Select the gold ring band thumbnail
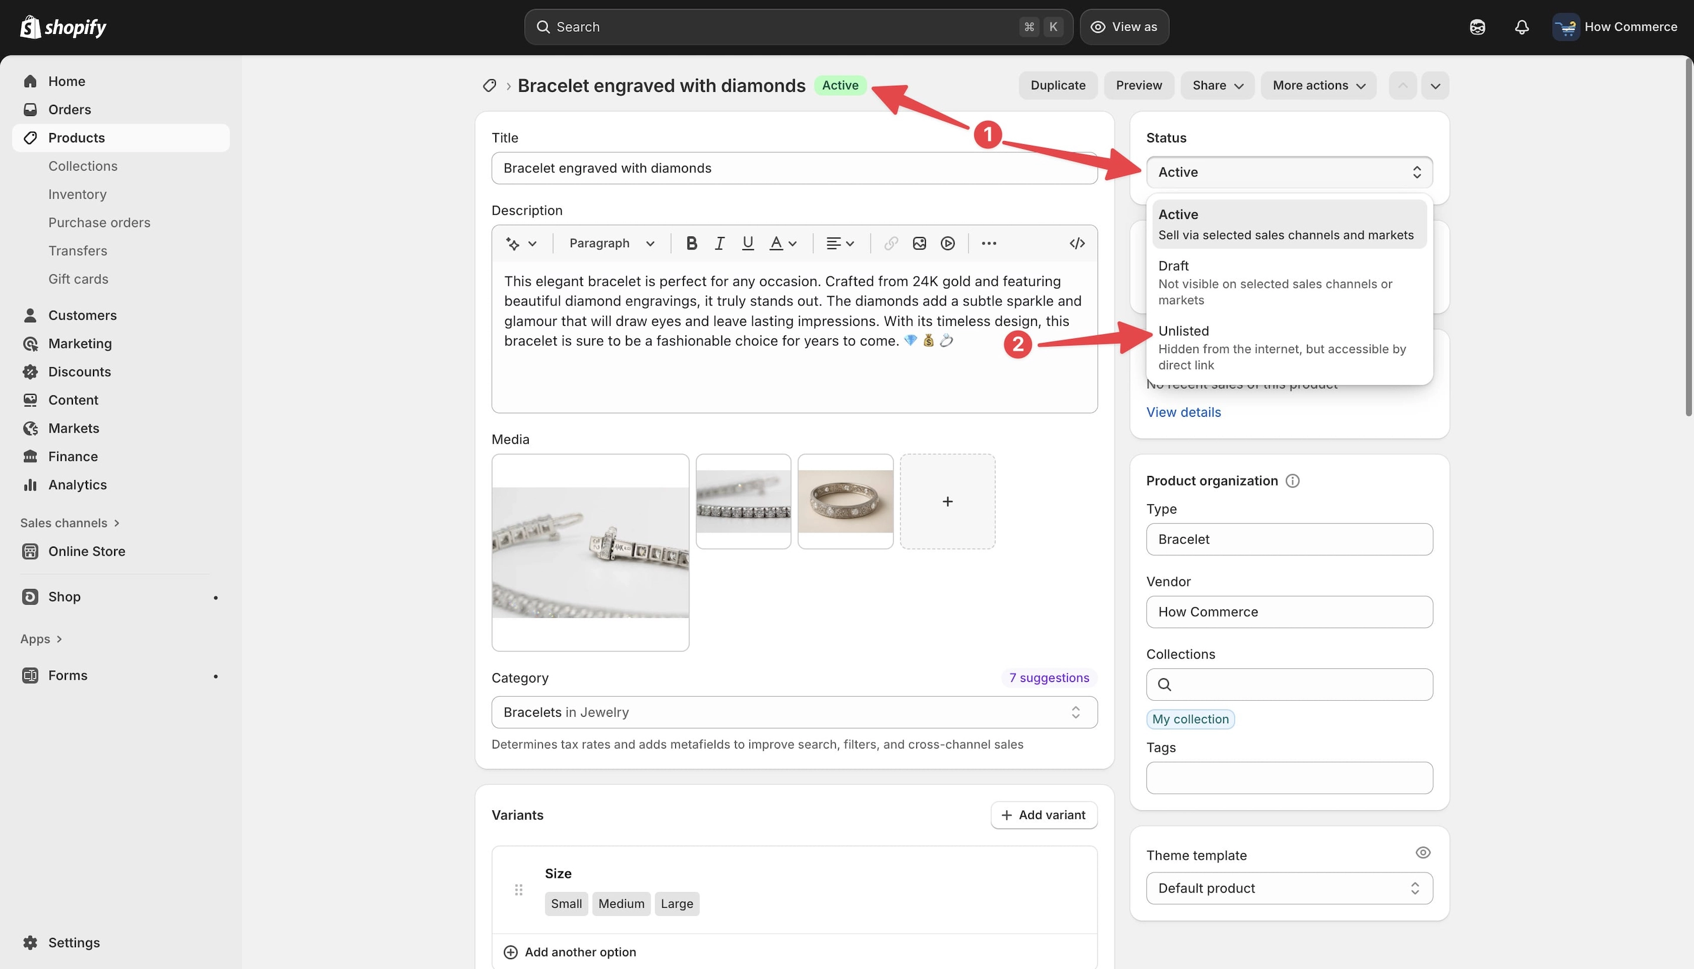 tap(845, 502)
